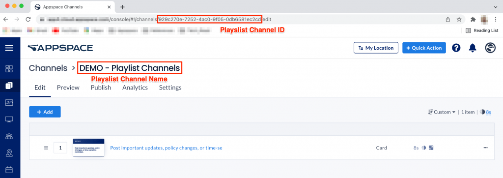
Task: Switch to the Edit tab
Action: (x=40, y=88)
